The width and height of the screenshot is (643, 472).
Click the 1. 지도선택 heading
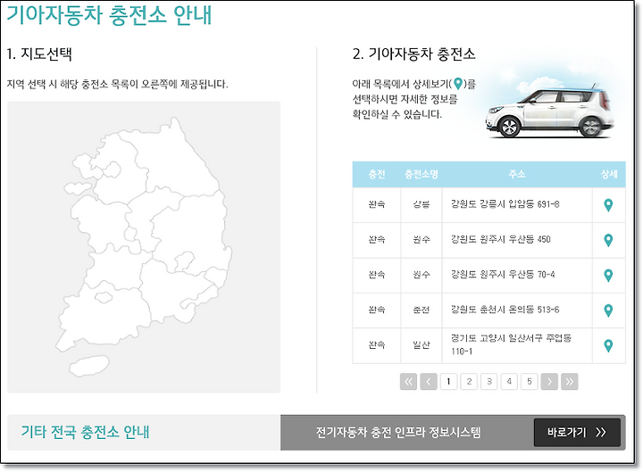[x=39, y=54]
